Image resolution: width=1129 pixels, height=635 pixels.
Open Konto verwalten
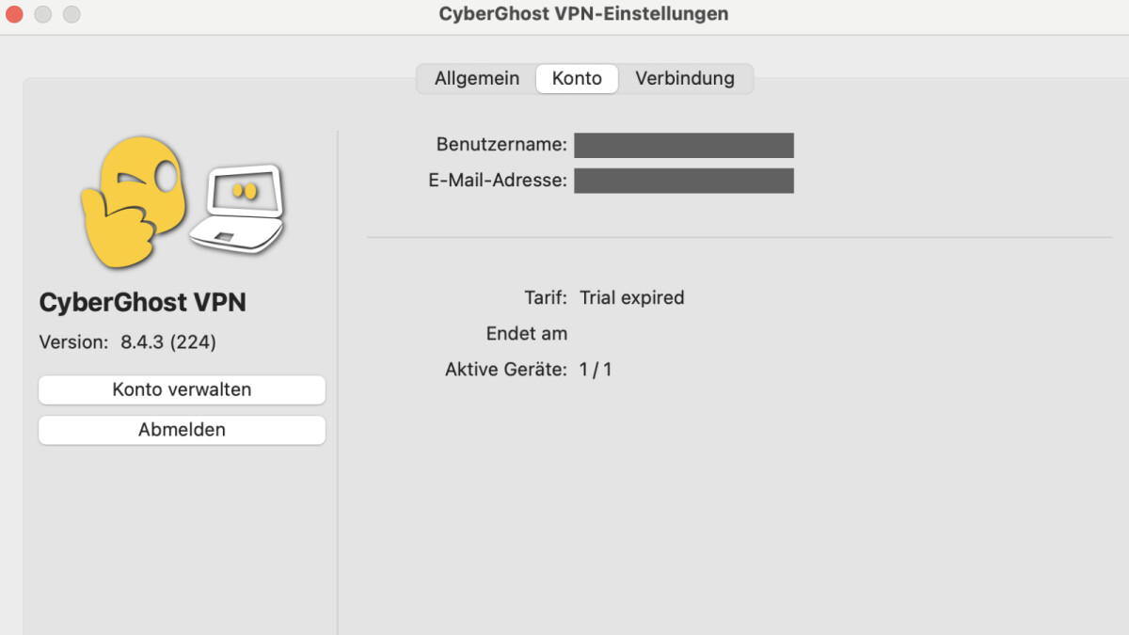pos(182,389)
